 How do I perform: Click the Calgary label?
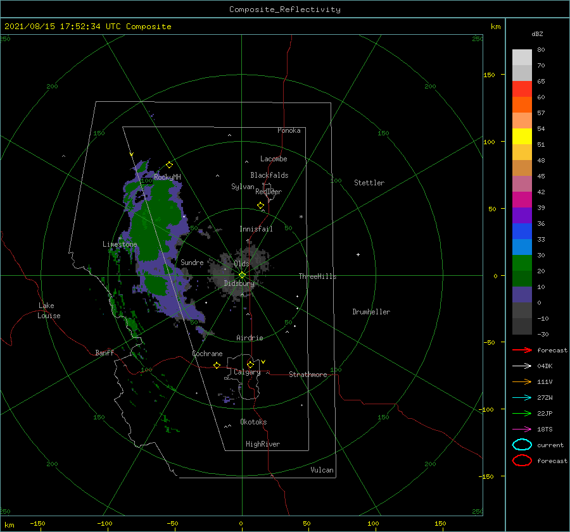pos(247,372)
